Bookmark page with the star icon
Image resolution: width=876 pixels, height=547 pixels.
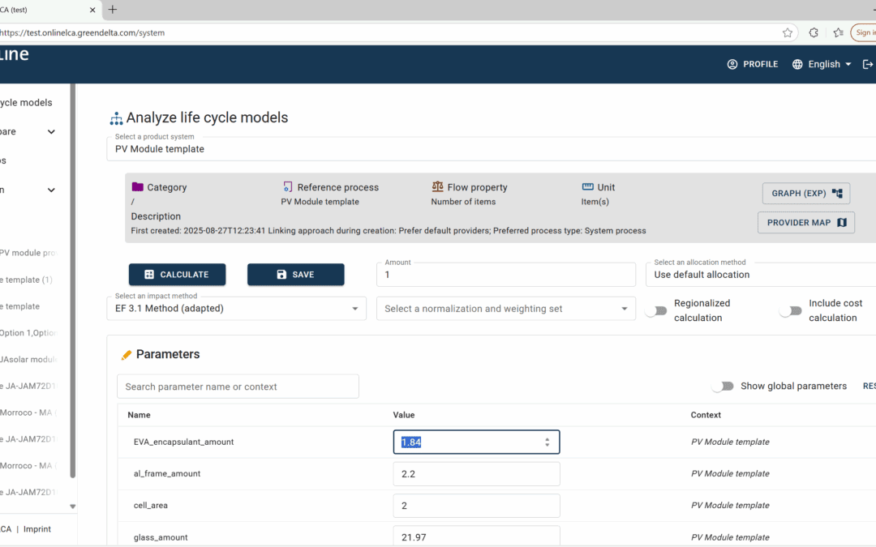coord(788,32)
